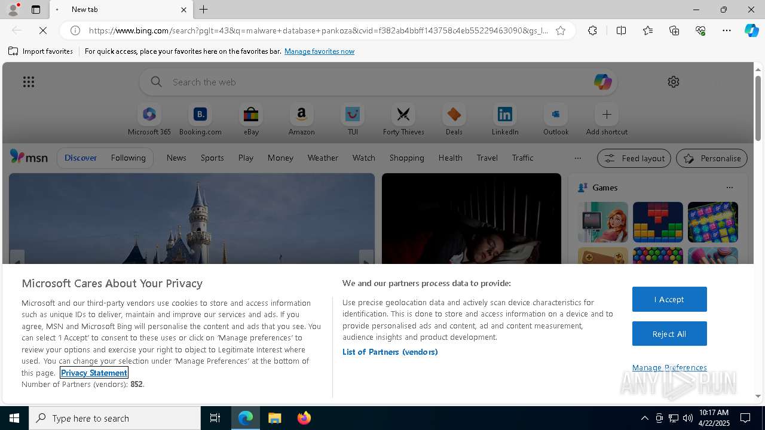Open the Forty Thieves shortcut
This screenshot has height=430, width=765.
click(403, 120)
